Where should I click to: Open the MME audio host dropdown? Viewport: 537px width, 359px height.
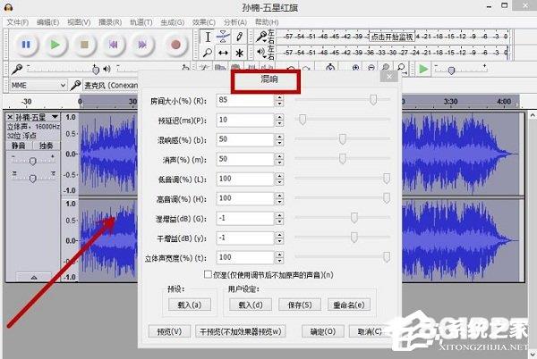[38, 85]
